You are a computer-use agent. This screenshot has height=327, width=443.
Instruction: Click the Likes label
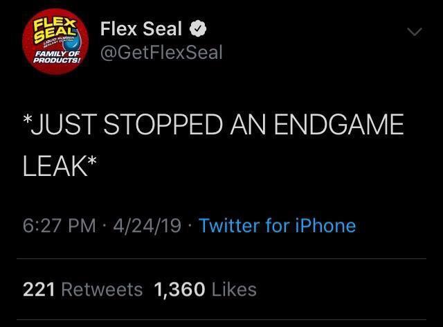[233, 289]
